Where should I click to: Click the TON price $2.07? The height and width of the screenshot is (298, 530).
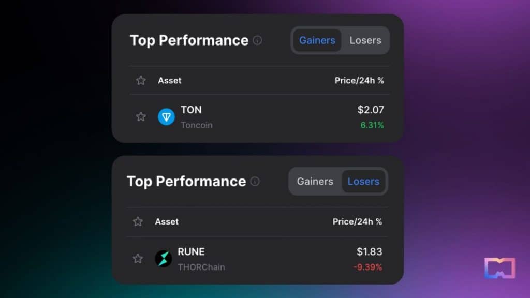pos(371,110)
